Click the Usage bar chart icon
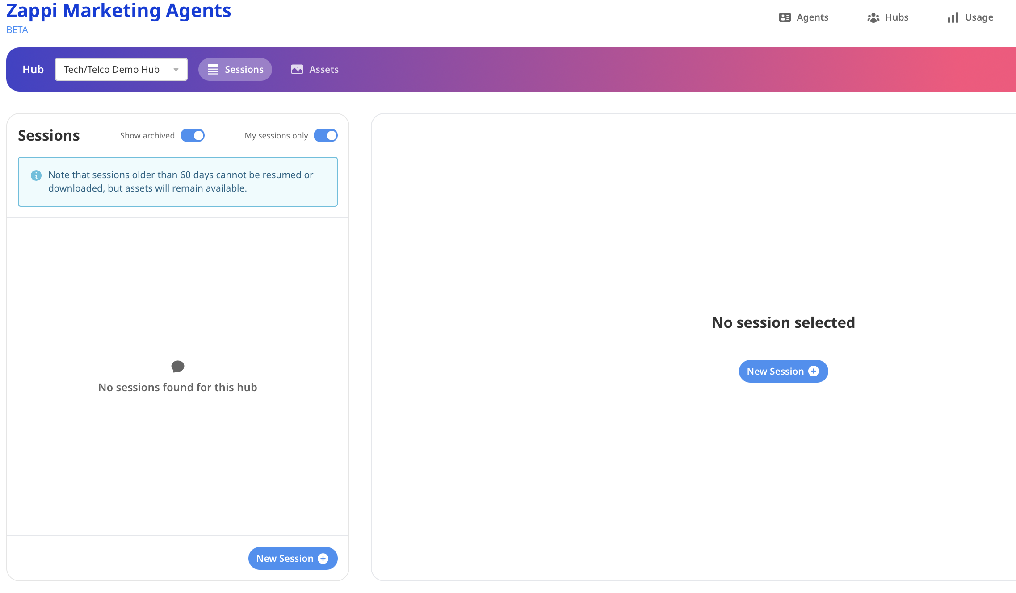 pos(953,17)
